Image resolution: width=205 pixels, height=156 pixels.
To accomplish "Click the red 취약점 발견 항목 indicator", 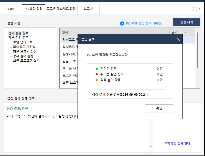I will click(x=97, y=74).
